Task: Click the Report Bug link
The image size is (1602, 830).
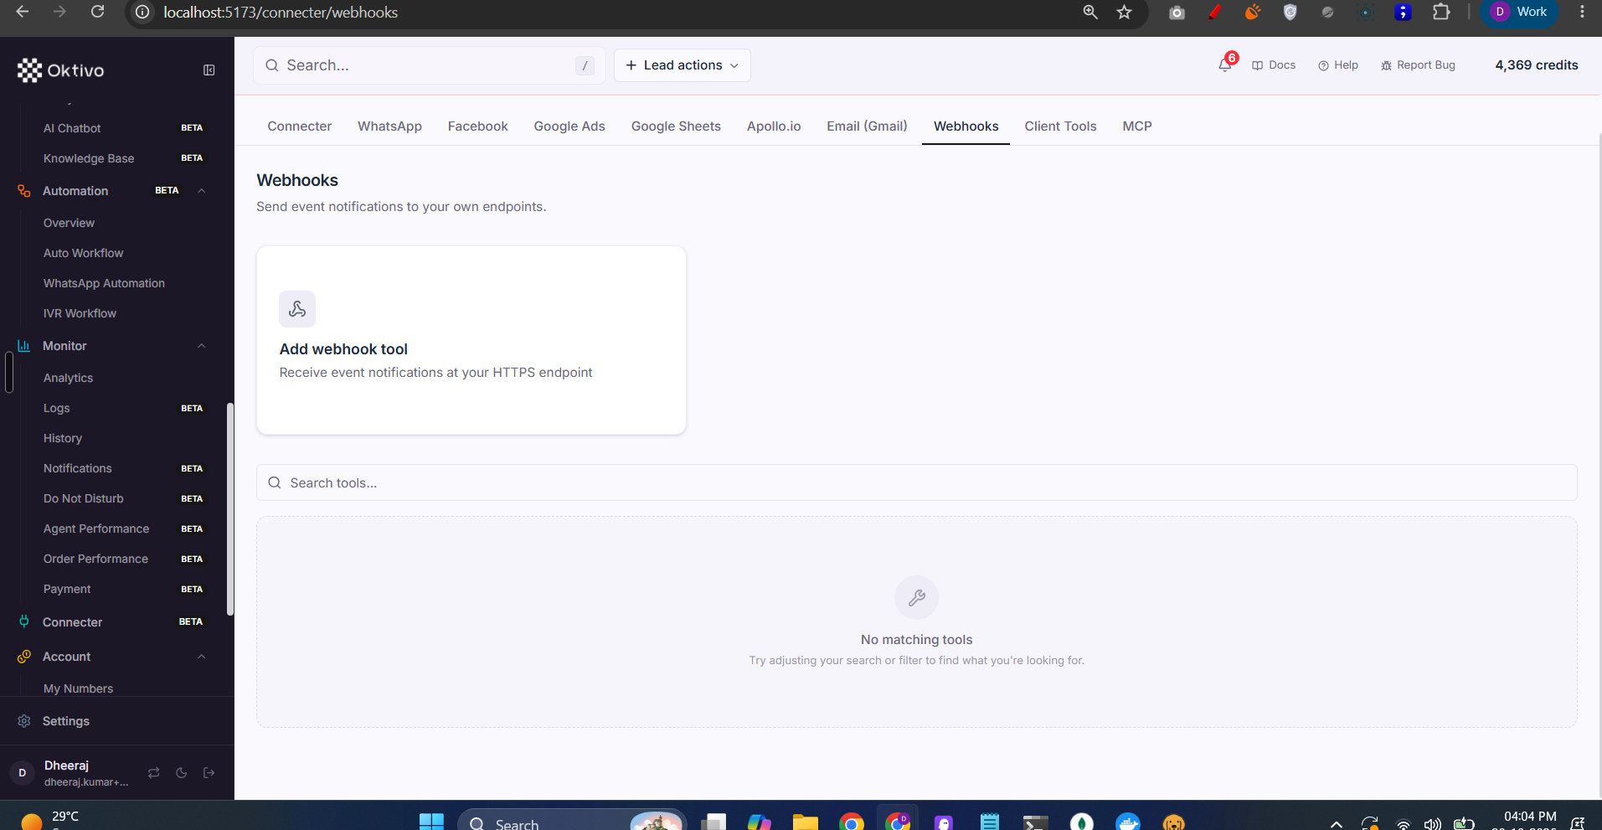Action: 1418,65
